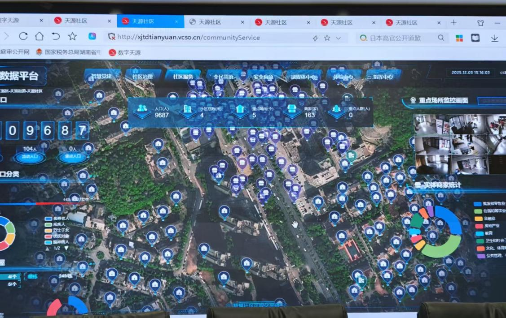
Task: Expand the address bar dropdown chevron
Action: 339,38
